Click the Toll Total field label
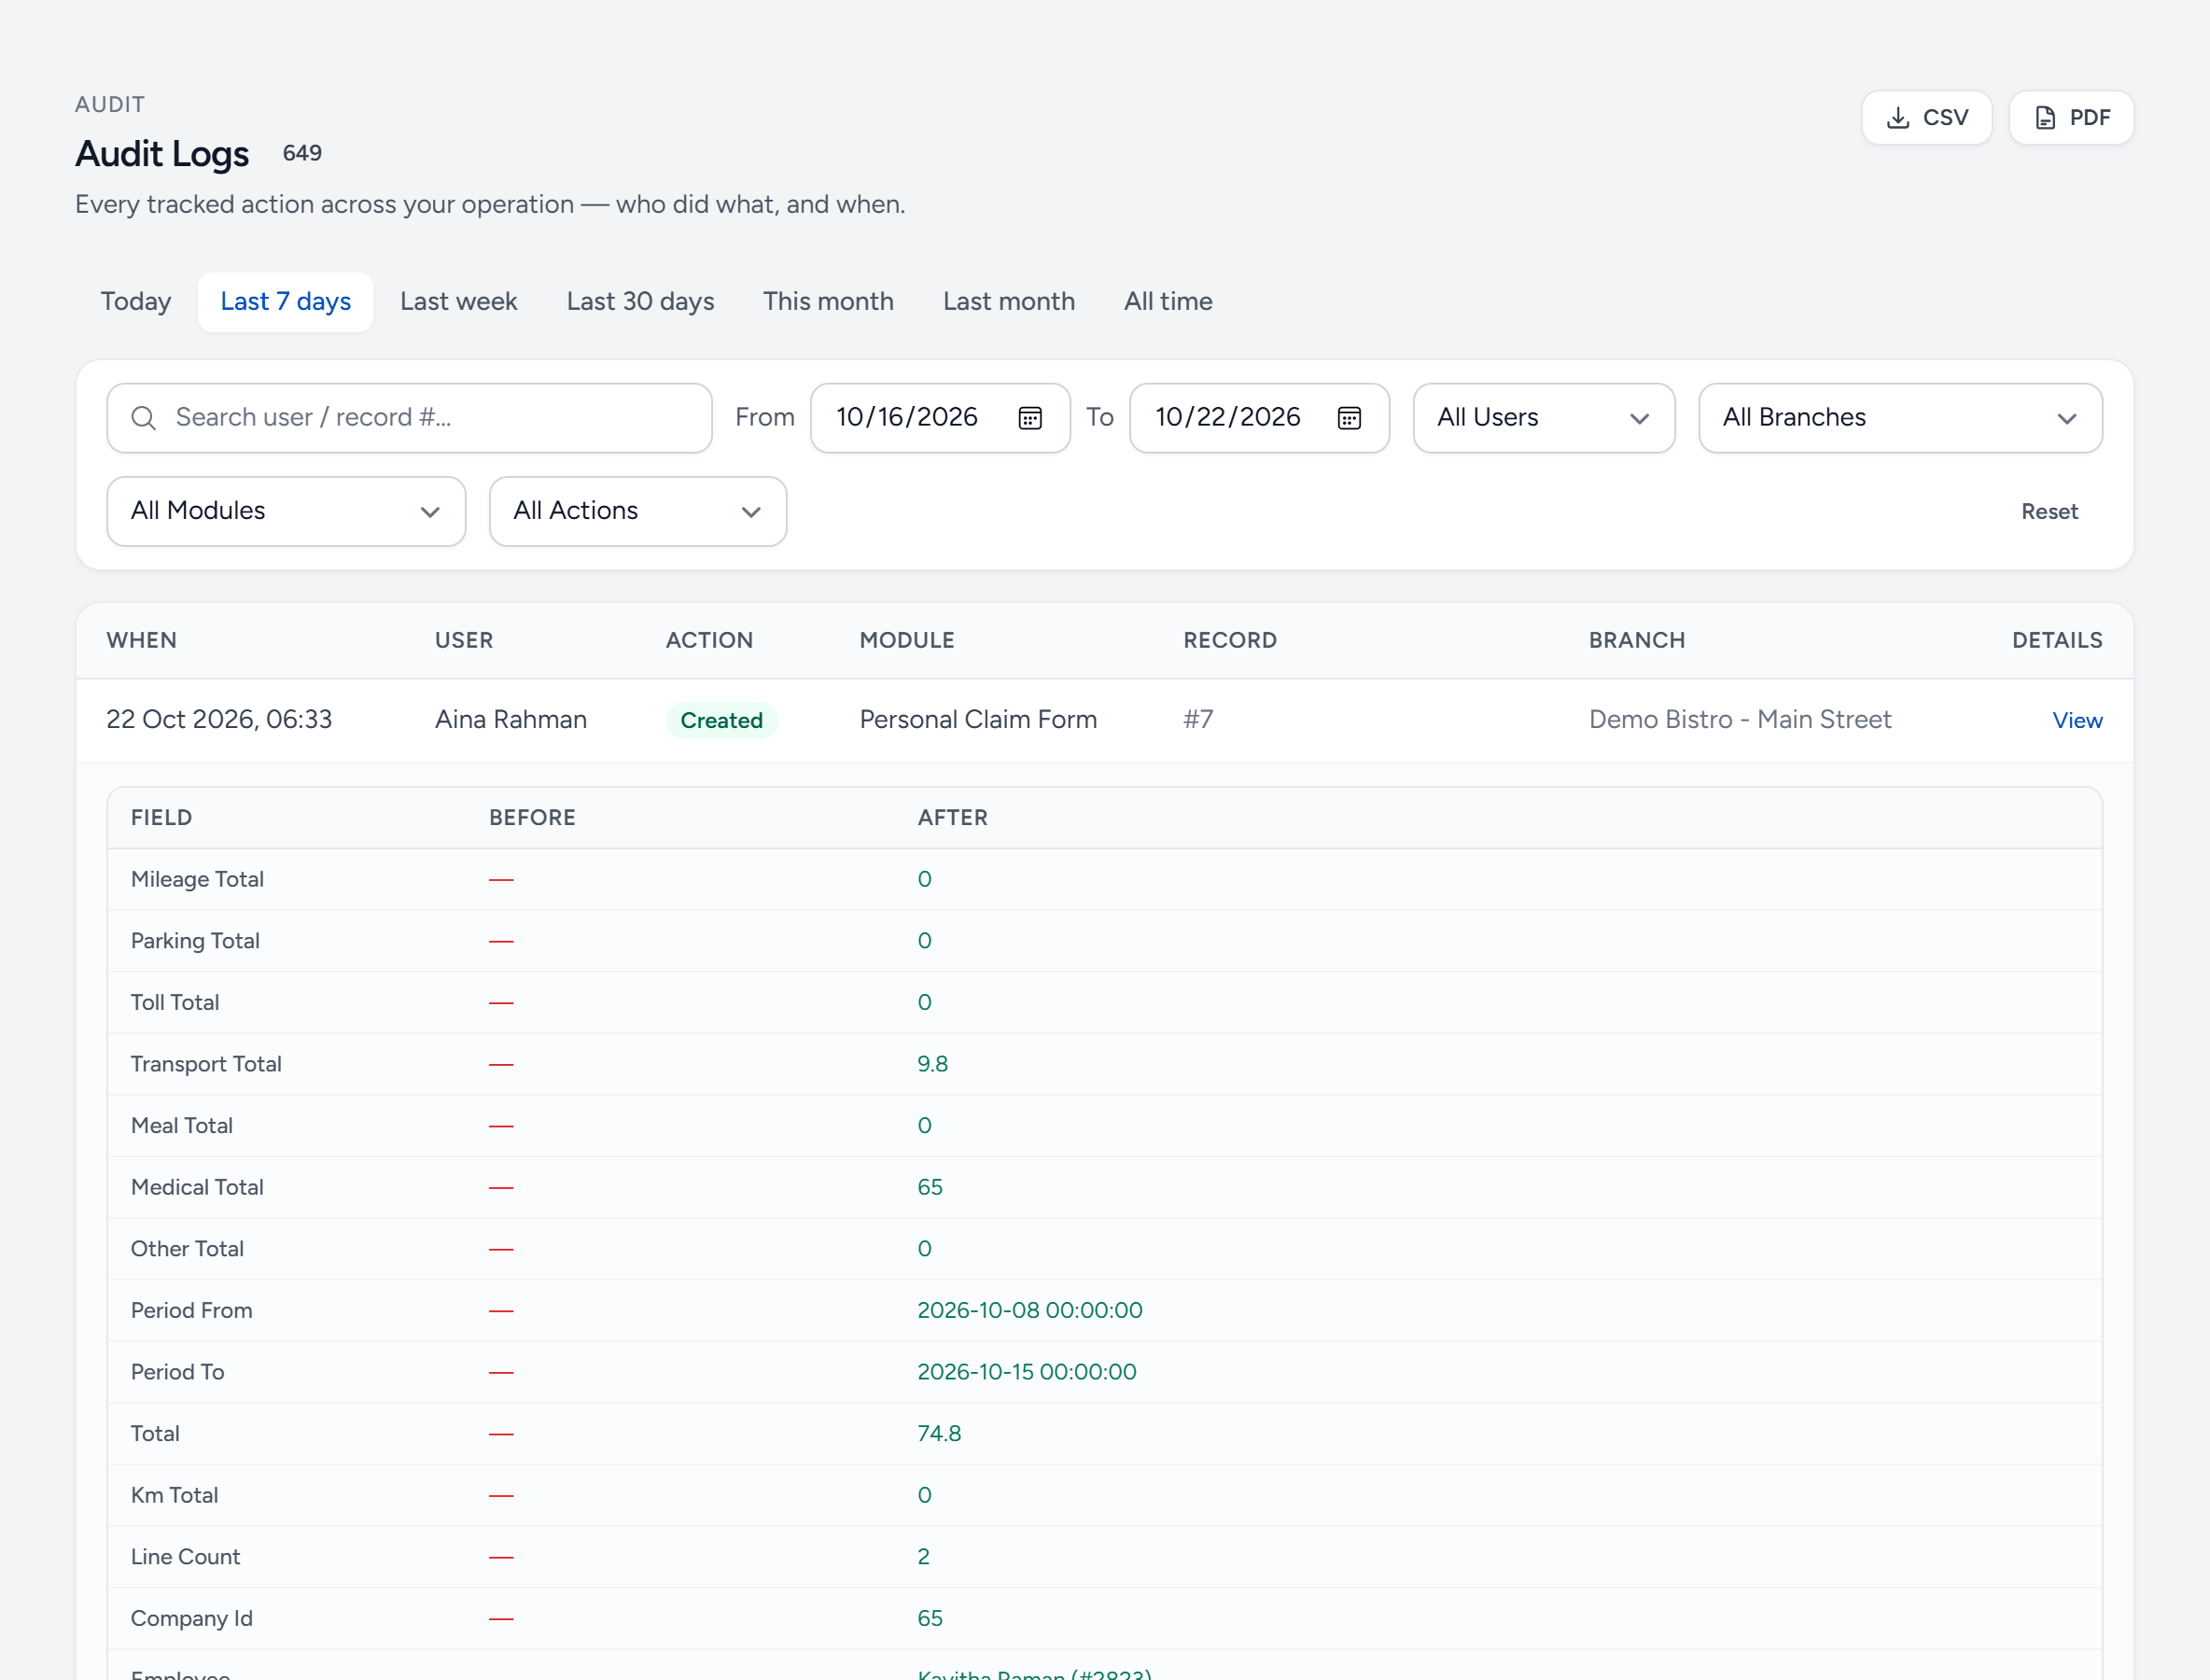The height and width of the screenshot is (1680, 2210). point(175,1002)
